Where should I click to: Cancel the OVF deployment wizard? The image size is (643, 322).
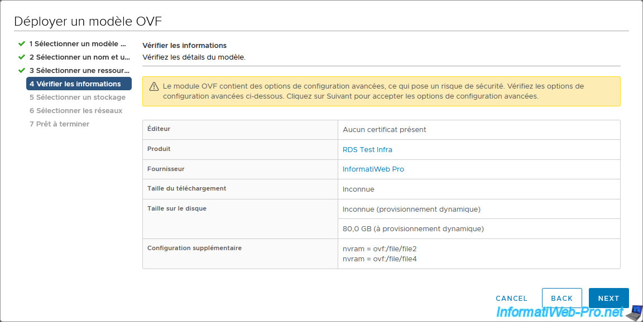pyautogui.click(x=511, y=299)
